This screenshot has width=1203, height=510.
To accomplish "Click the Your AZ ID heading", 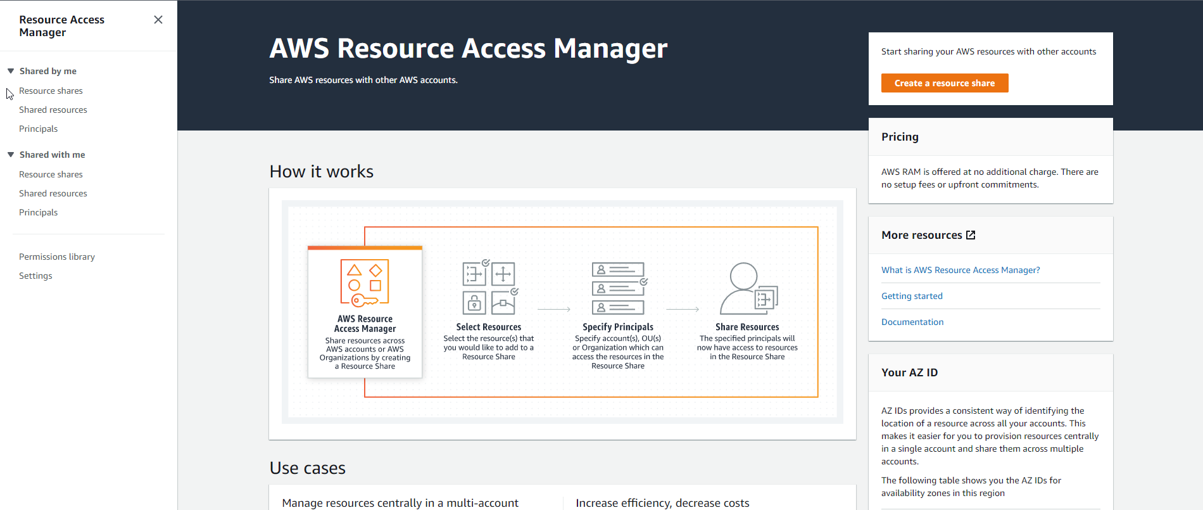I will click(x=909, y=373).
